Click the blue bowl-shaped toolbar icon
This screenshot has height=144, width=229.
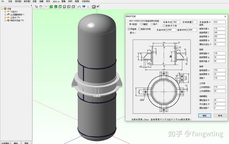click(84, 6)
